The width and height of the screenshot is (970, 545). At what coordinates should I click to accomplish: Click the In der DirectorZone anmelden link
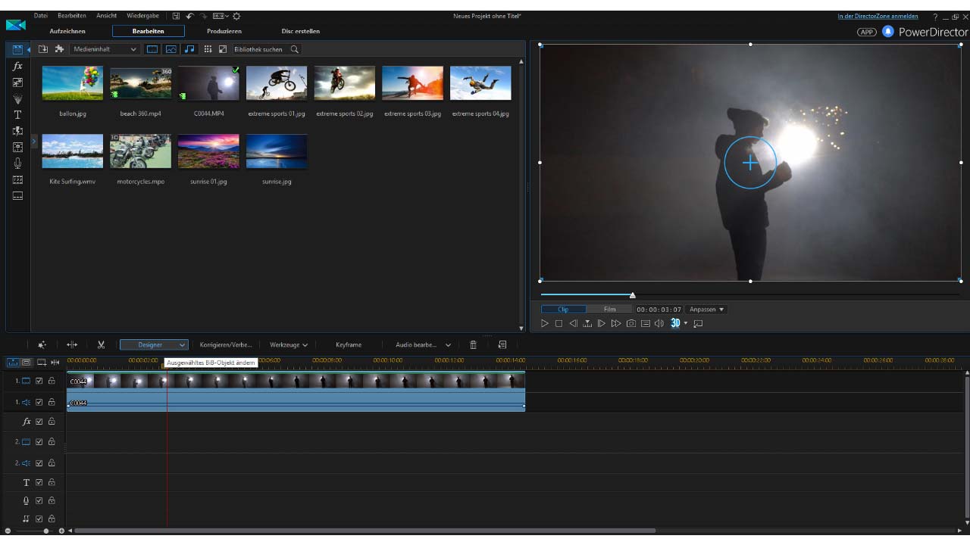(x=878, y=16)
